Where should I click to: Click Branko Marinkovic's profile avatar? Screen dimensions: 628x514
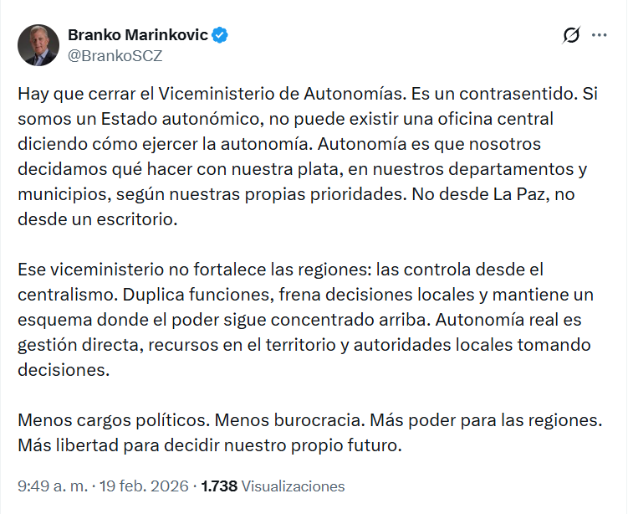[38, 45]
